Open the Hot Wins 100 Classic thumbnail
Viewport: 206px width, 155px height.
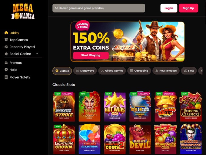[x=115, y=106]
